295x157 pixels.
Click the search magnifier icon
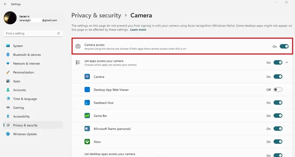click(59, 33)
